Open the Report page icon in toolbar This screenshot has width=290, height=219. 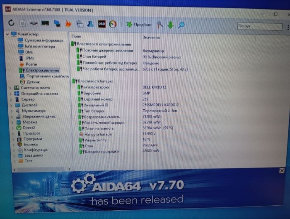click(22, 24)
